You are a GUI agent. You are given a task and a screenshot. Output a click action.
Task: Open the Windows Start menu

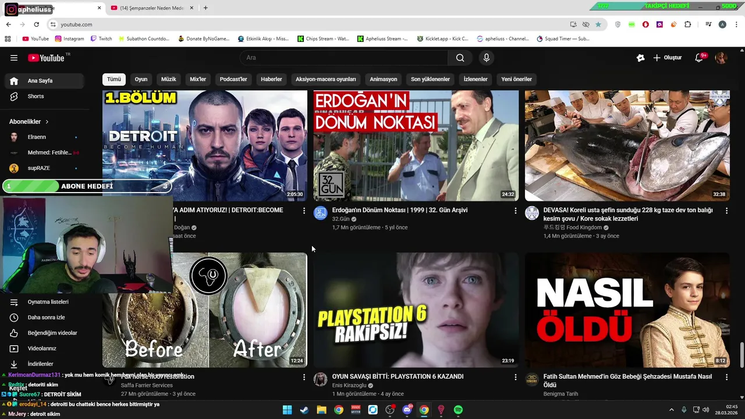(x=287, y=410)
